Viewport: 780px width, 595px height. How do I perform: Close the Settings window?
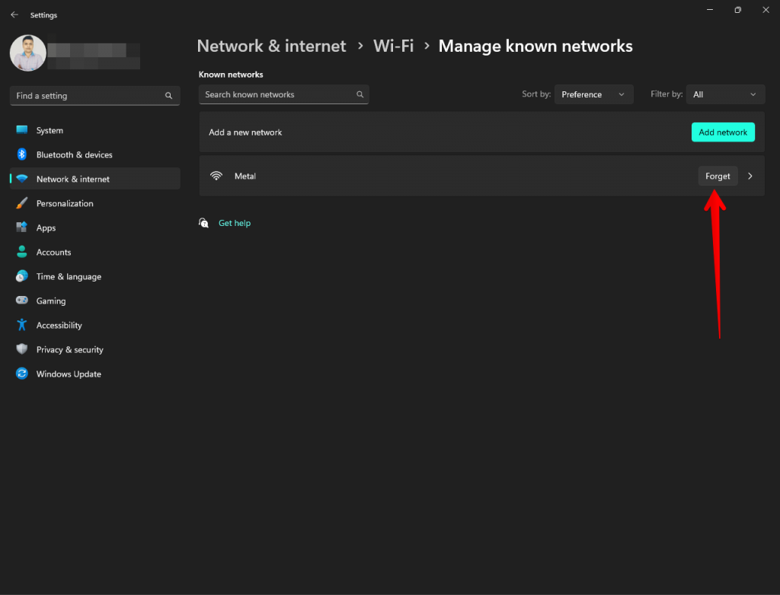(x=766, y=10)
